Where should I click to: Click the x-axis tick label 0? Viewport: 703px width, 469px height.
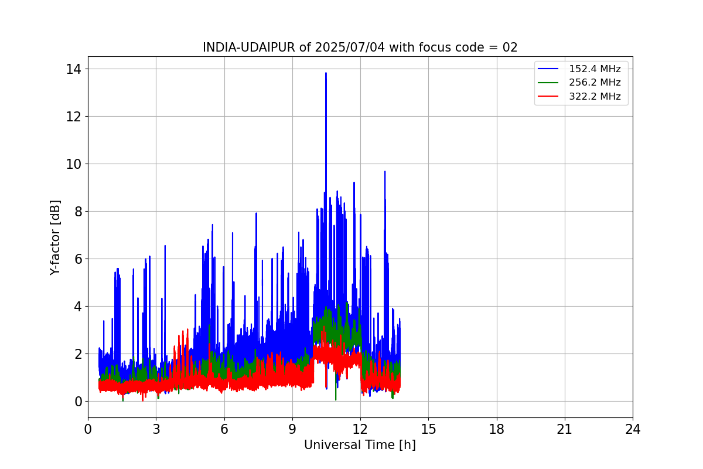[x=88, y=429]
